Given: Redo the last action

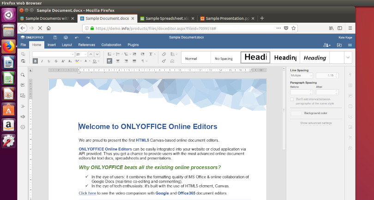Looking at the screenshot, I should (88, 37).
